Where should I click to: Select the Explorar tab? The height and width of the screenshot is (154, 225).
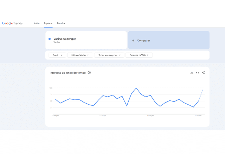click(x=48, y=23)
